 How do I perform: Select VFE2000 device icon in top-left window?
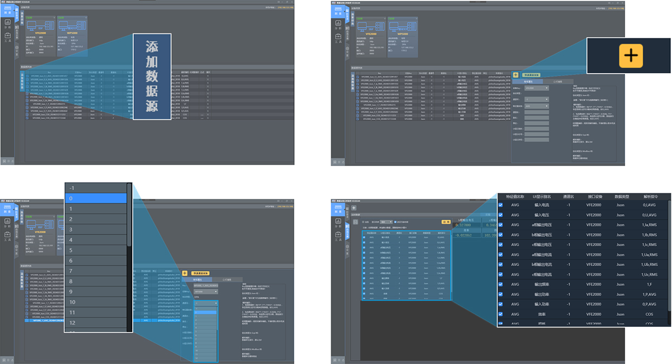40,25
